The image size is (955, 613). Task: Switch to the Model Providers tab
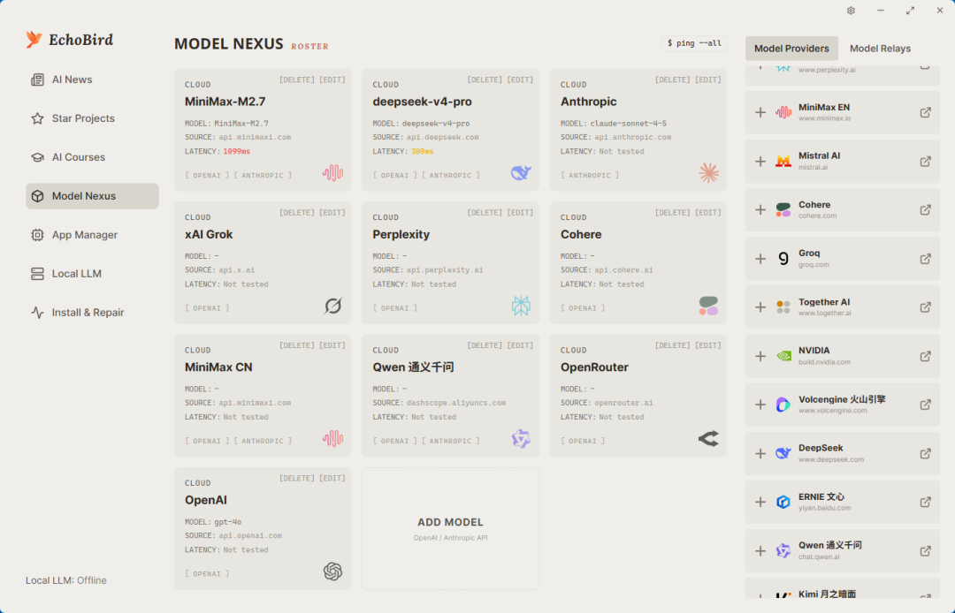tap(791, 49)
